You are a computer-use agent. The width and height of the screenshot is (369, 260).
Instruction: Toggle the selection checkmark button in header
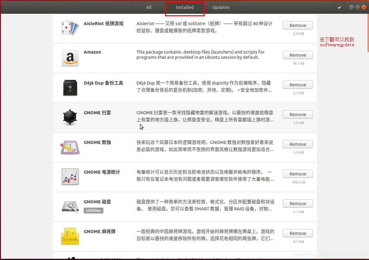(339, 7)
